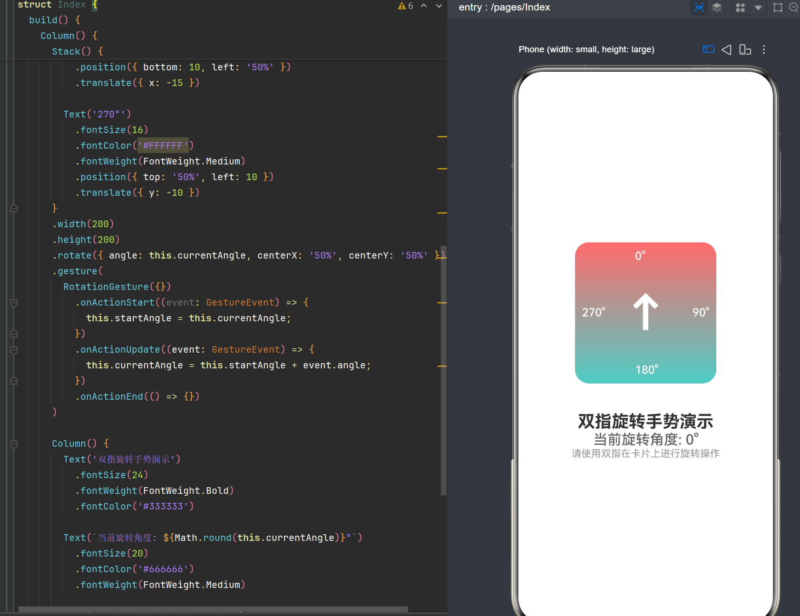Click the Text('双指旋转手势演示') code line
Screen dimensions: 800x616
point(122,459)
